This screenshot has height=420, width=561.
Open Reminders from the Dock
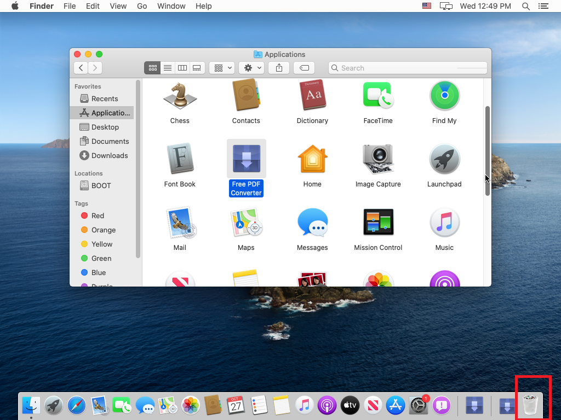[x=259, y=406]
